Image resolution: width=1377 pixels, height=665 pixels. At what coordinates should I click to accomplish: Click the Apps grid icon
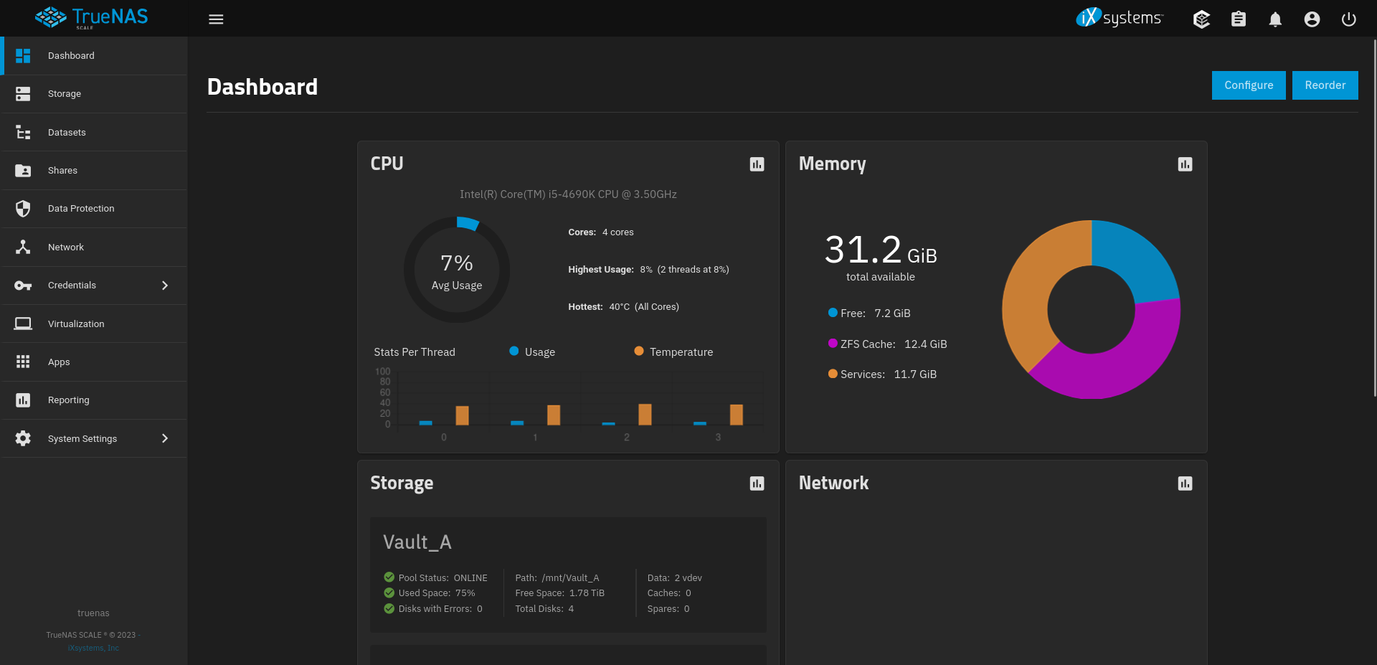coord(23,362)
